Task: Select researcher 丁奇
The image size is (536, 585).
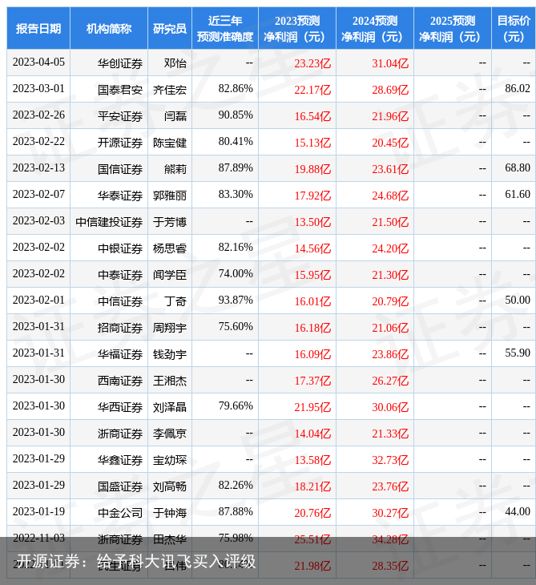Action: coord(175,301)
